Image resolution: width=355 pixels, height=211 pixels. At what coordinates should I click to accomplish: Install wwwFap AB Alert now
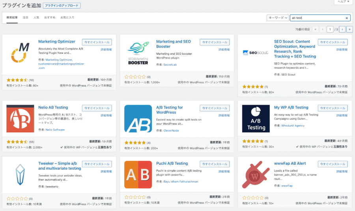333,164
